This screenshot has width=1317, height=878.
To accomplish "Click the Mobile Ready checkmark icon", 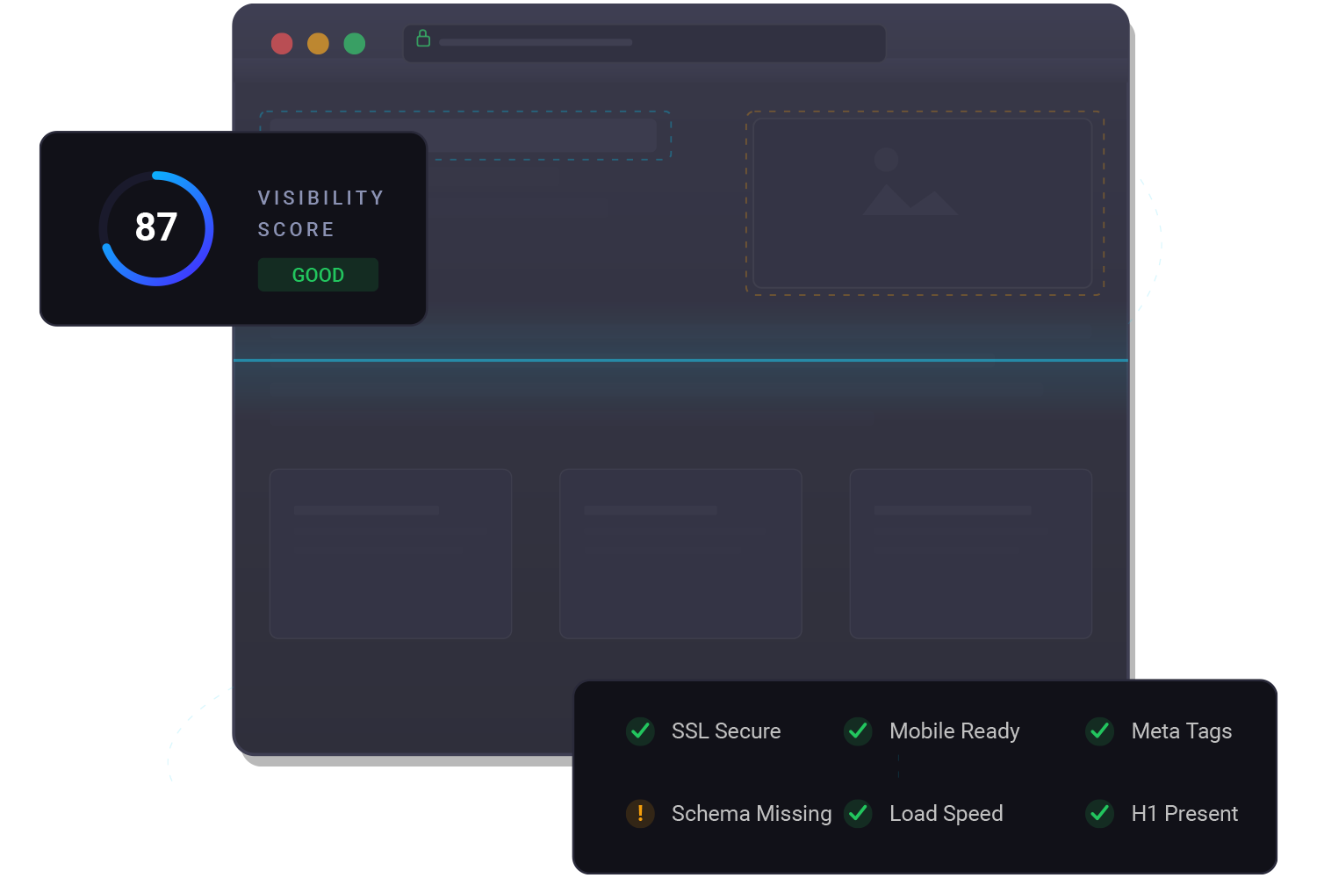I will coord(857,731).
